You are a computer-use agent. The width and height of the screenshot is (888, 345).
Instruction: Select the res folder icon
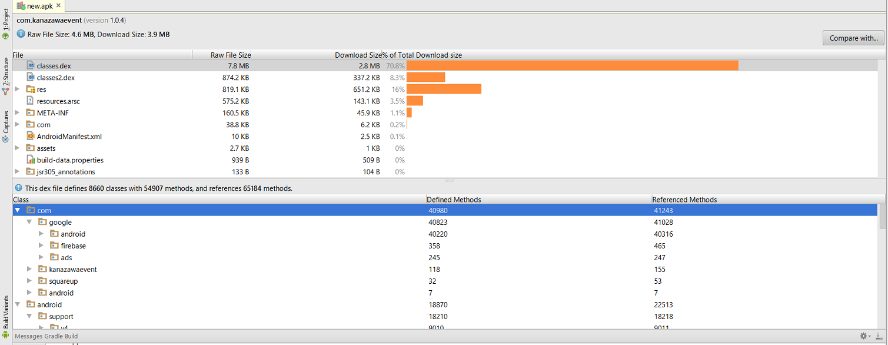pos(31,89)
